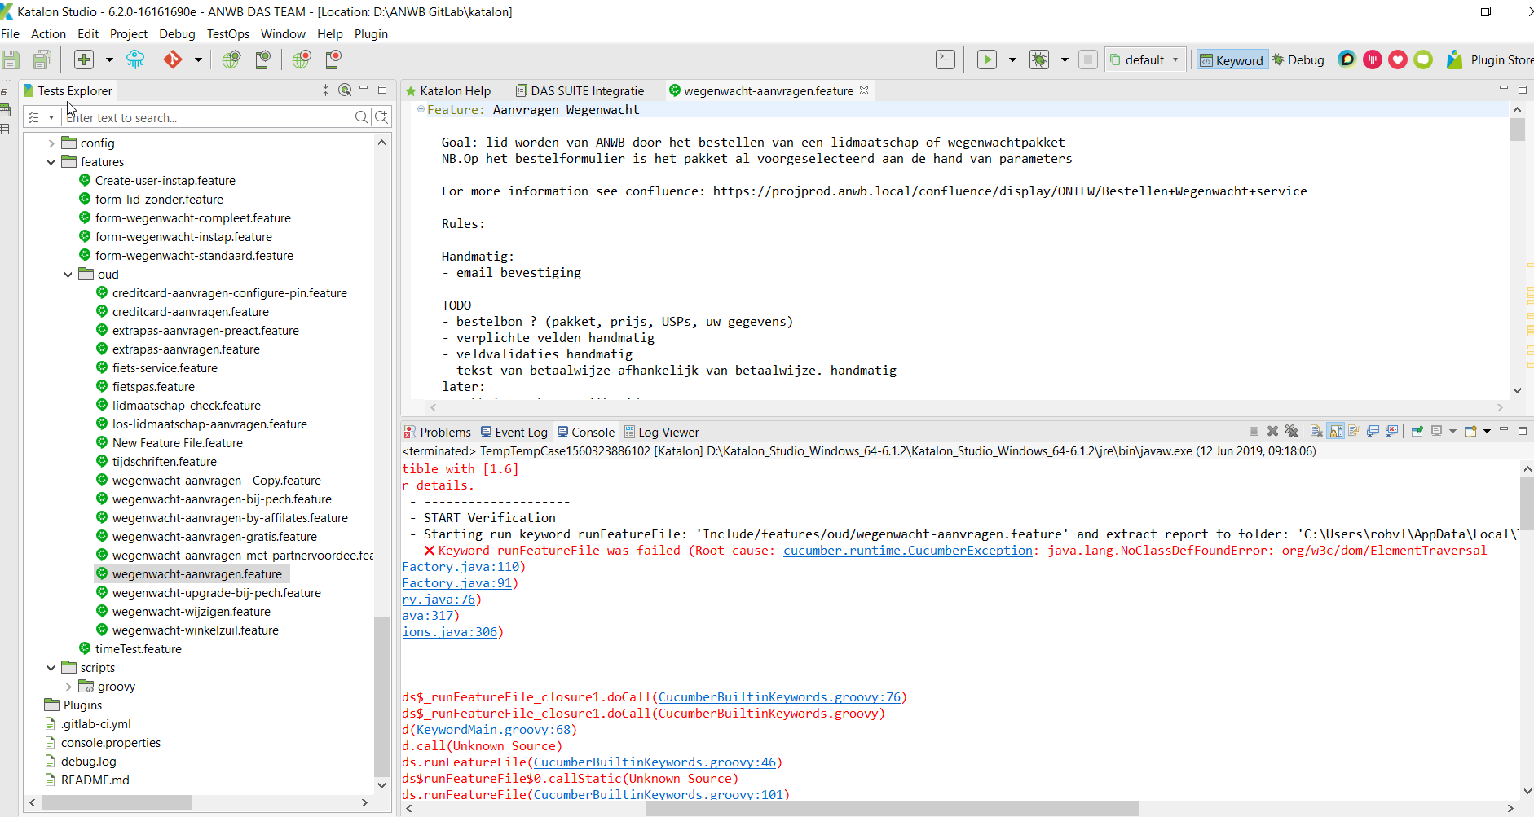
Task: Open the Debug run dropdown arrow
Action: coord(1065,59)
